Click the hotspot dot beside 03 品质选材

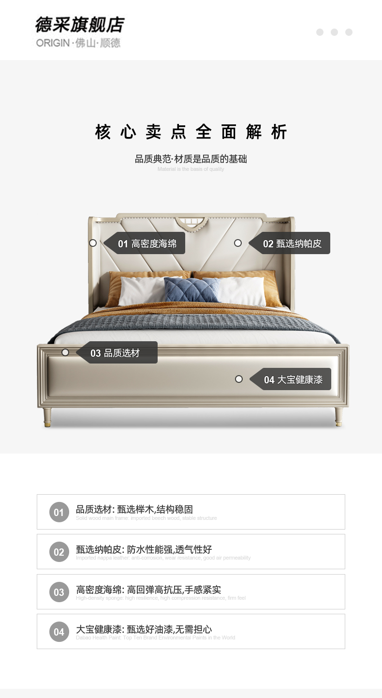pyautogui.click(x=65, y=352)
